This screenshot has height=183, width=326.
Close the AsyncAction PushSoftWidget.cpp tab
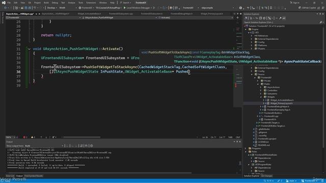coord(39,14)
